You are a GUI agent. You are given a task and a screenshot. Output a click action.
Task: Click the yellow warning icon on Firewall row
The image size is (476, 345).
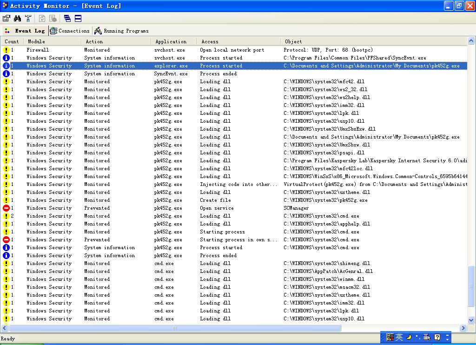[x=6, y=50]
